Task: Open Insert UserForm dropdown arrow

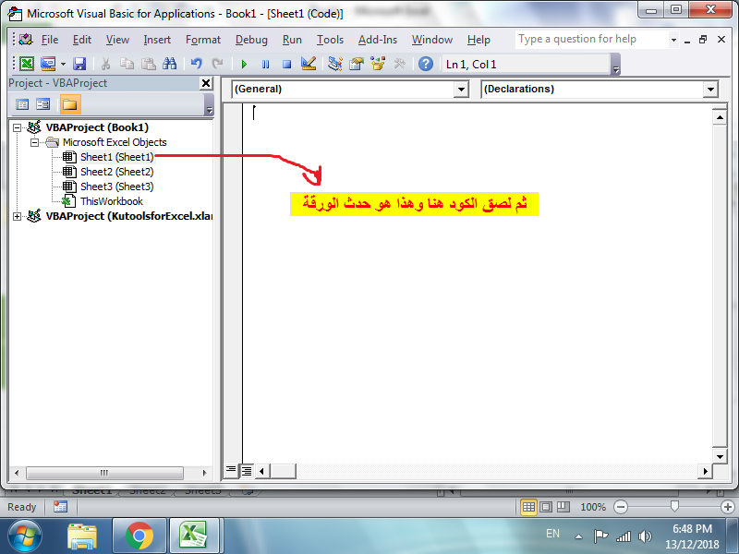Action: pos(63,64)
